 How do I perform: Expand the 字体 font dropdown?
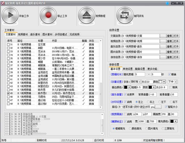point(140,82)
